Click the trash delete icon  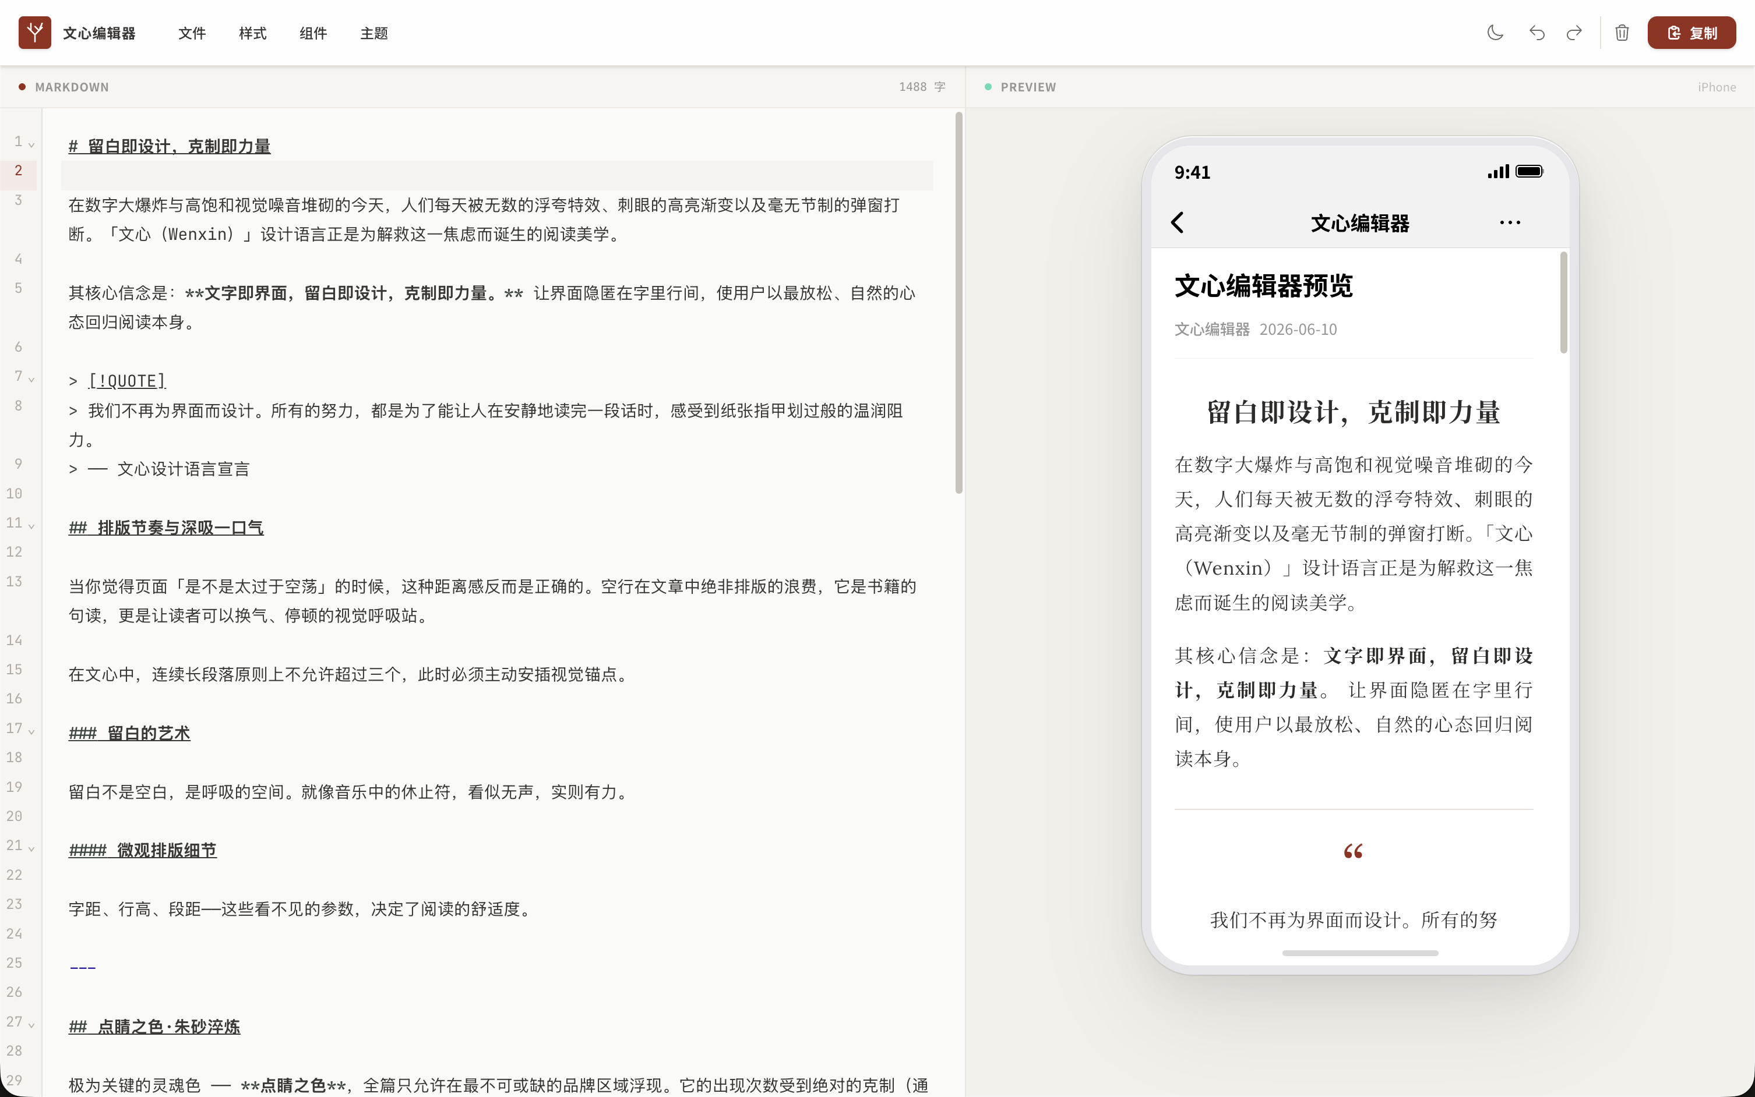(x=1622, y=33)
